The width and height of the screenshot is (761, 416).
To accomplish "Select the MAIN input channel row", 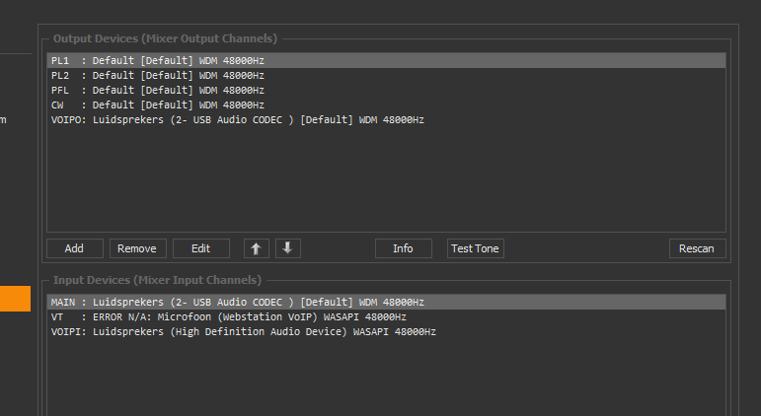I will (237, 302).
